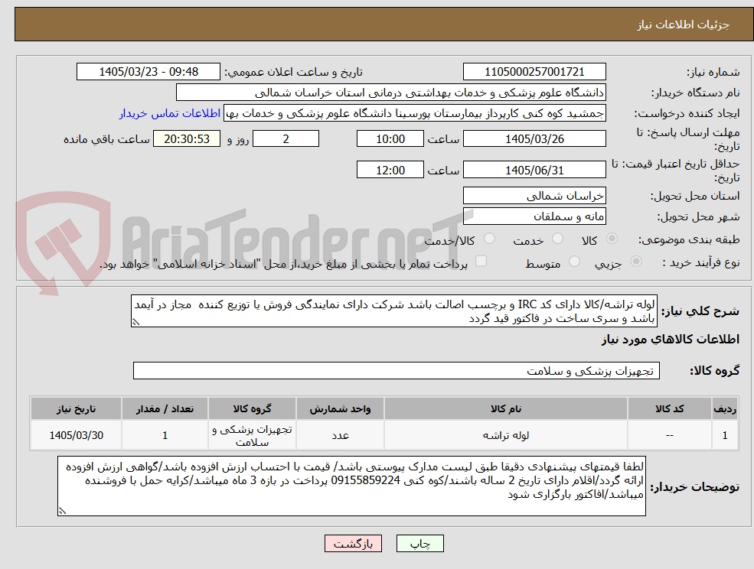Click the validity time field 12:00
This screenshot has width=754, height=569.
pyautogui.click(x=390, y=170)
